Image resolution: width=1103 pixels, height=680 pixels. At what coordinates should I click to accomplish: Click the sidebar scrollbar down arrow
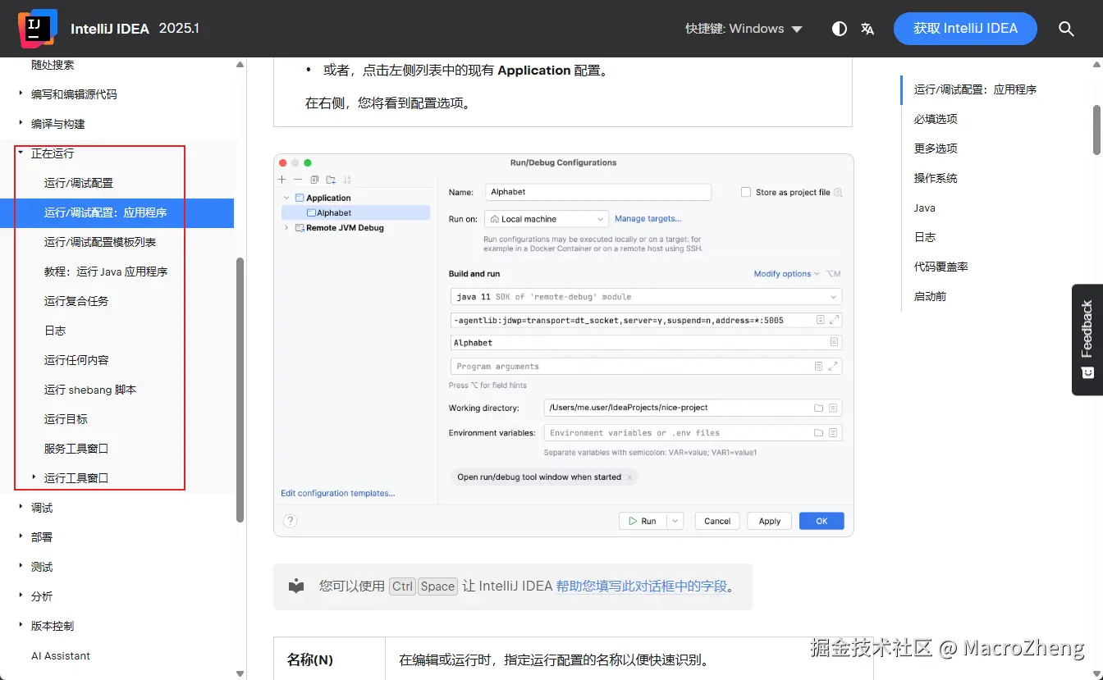240,673
